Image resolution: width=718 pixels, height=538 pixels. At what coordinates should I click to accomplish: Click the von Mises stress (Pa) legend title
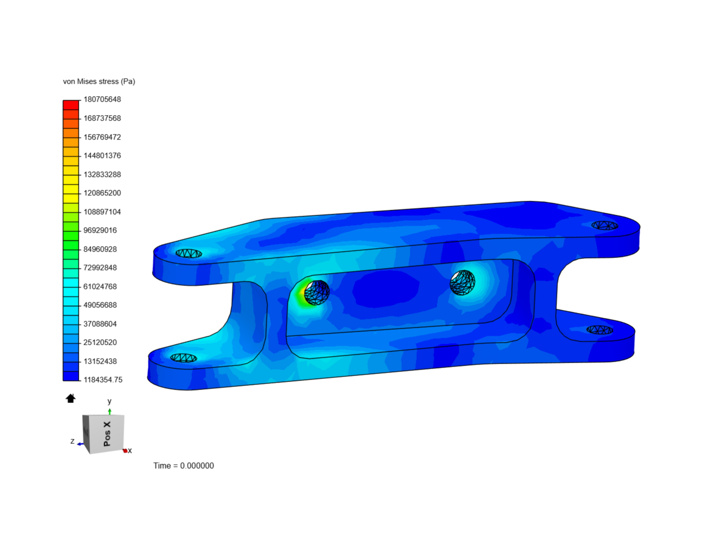pos(99,81)
